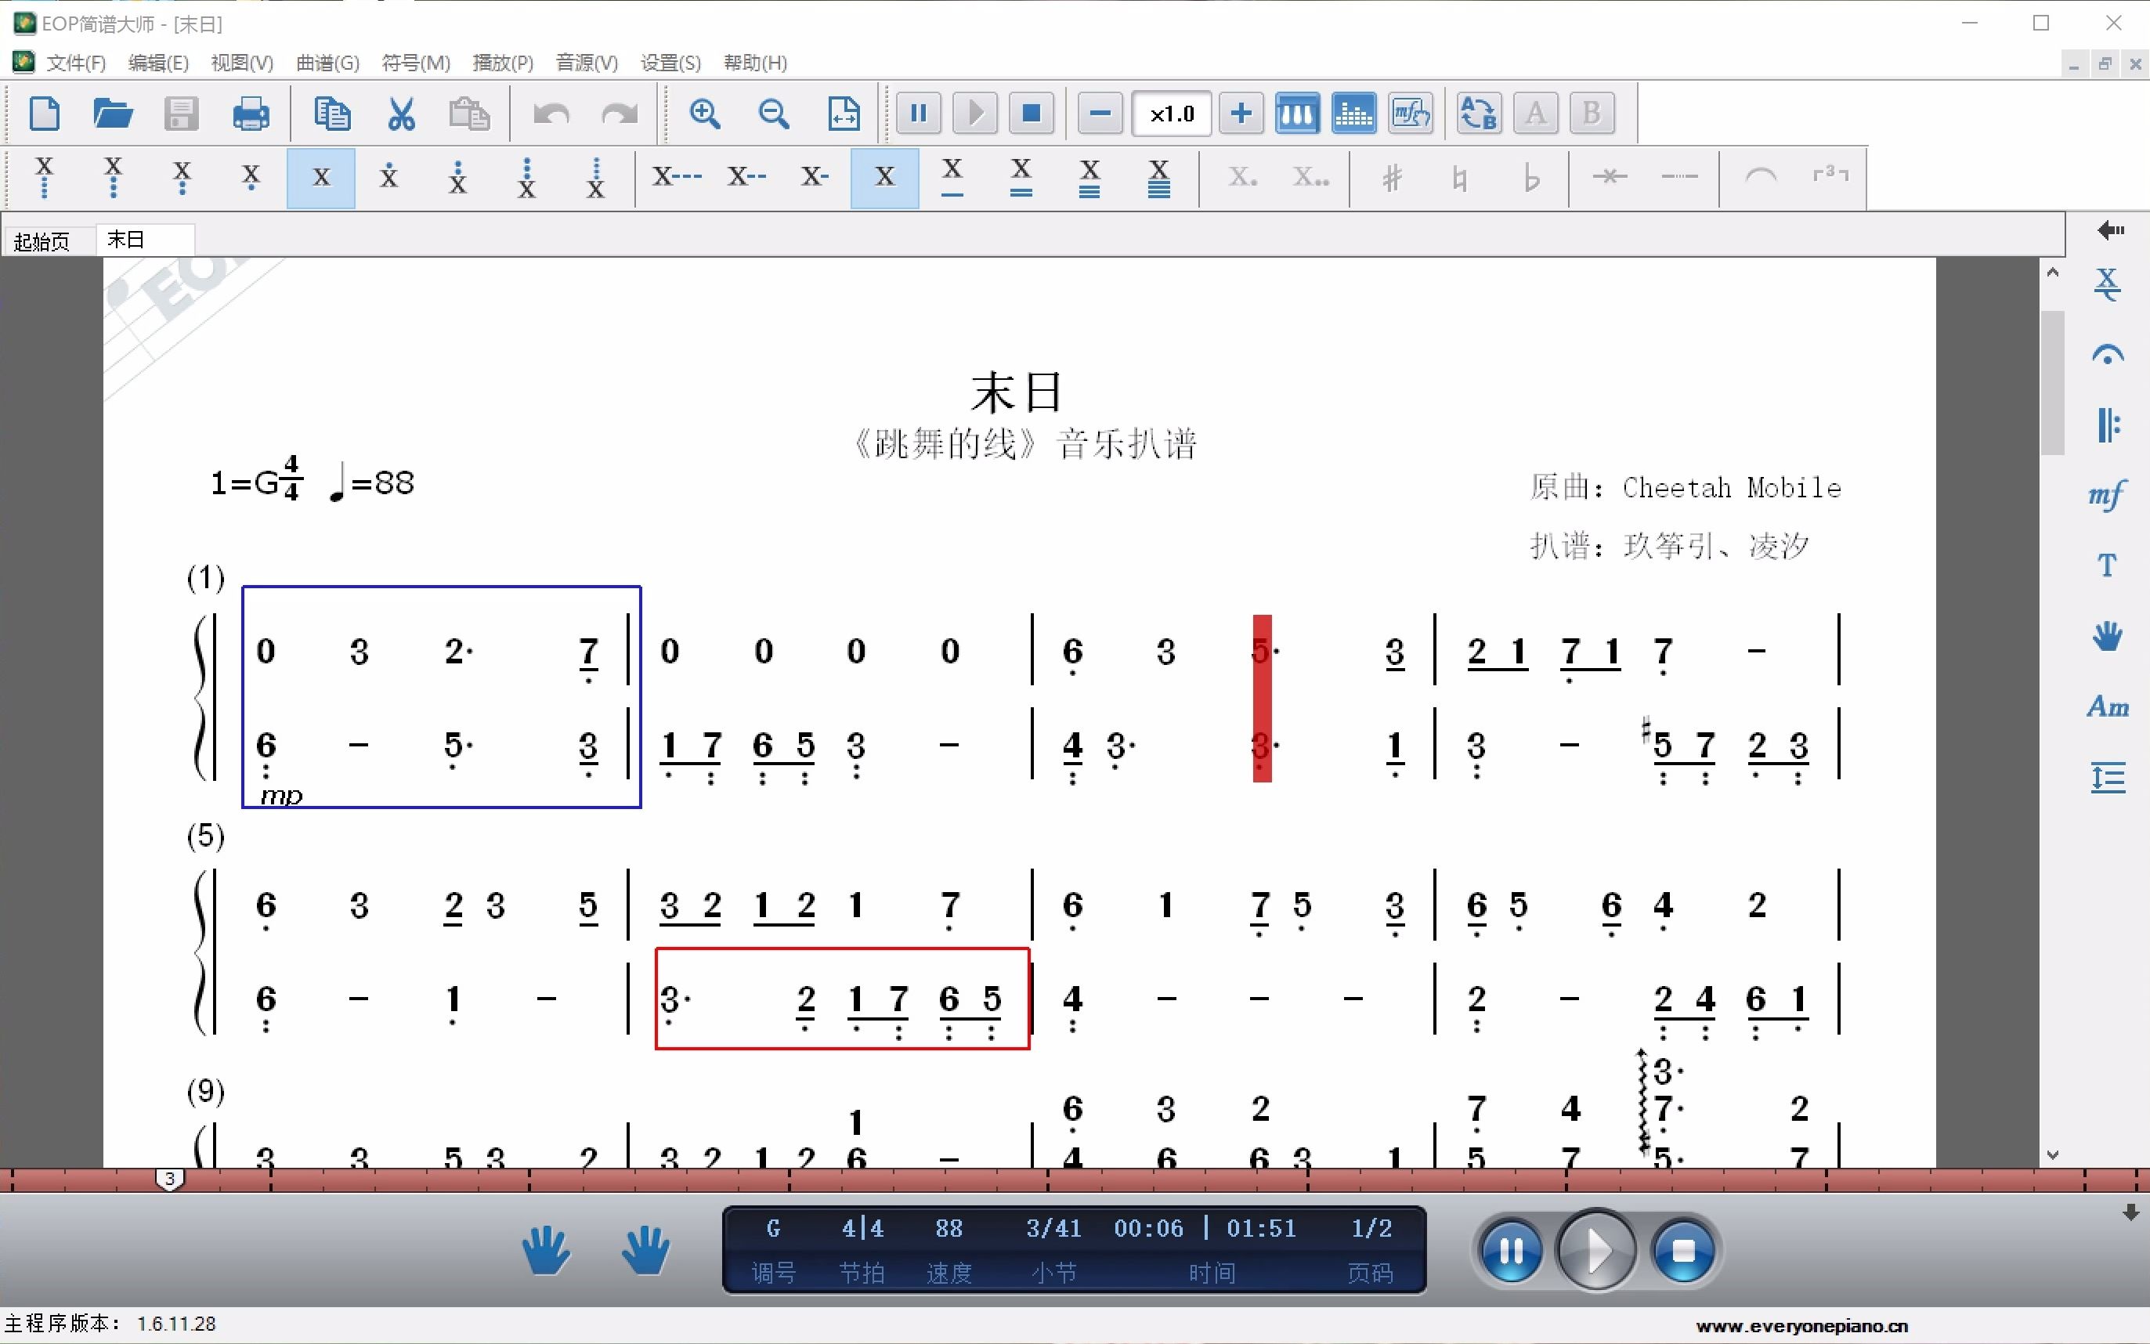
Task: Select the text tool (T) in right sidebar
Action: pos(2108,565)
